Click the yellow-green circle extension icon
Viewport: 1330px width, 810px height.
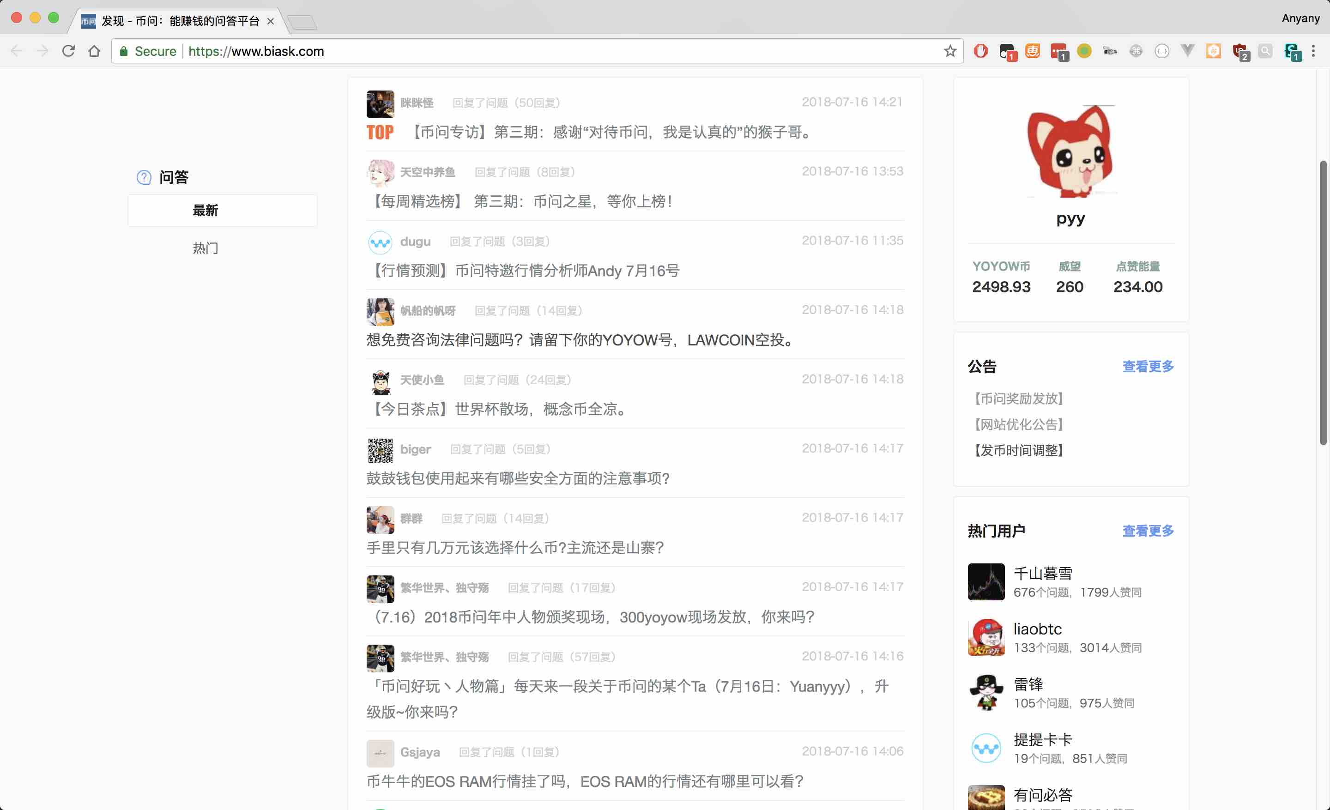(1084, 51)
